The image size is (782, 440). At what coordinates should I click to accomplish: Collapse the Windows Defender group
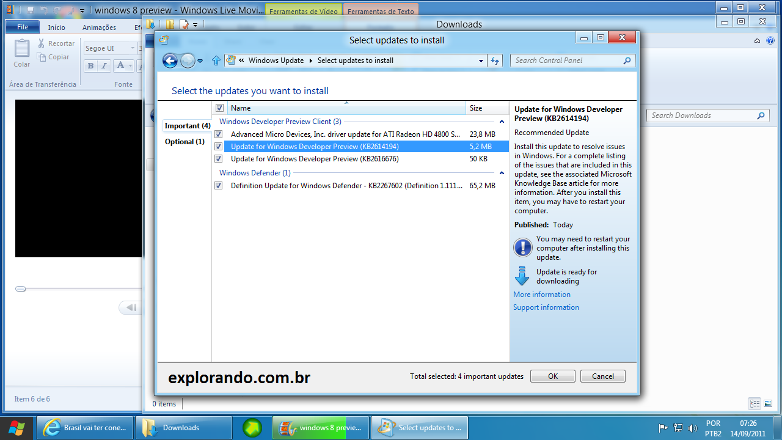502,173
